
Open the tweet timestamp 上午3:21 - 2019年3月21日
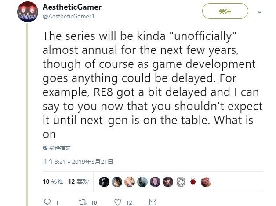pyautogui.click(x=78, y=162)
